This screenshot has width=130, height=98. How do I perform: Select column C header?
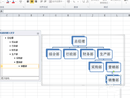pyautogui.click(x=7, y=15)
